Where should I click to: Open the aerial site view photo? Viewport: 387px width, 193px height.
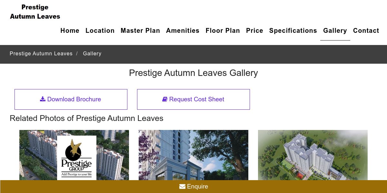[x=313, y=155]
